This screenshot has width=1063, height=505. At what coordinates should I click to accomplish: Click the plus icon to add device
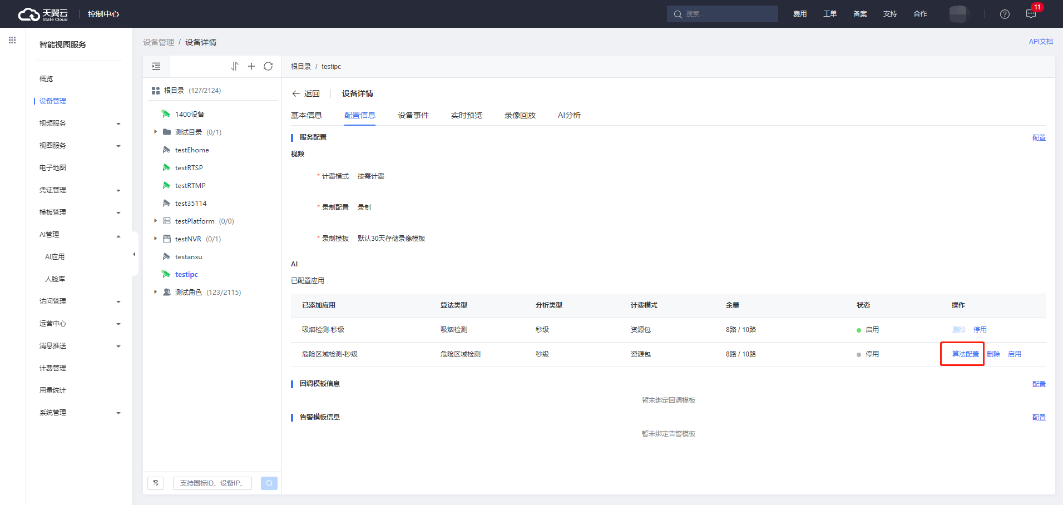[x=251, y=66]
